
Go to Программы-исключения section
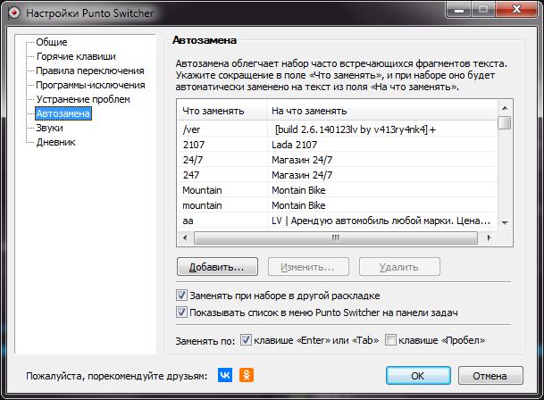point(90,85)
